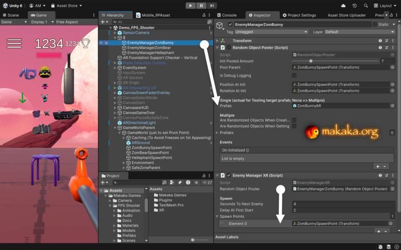Click the Seconds To Next Enemy field
This screenshot has height=250, width=401.
tap(344, 204)
